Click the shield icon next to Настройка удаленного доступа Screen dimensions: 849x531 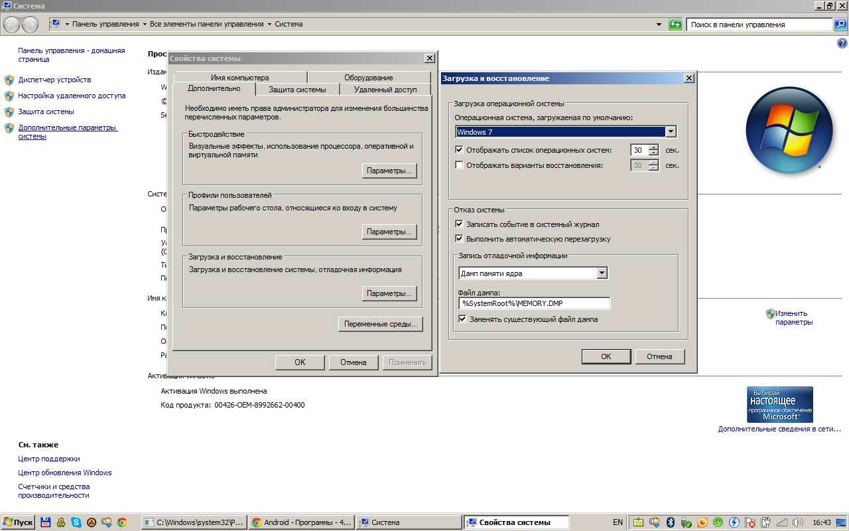(x=9, y=96)
